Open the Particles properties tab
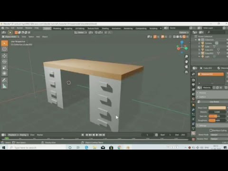 pos(193,114)
